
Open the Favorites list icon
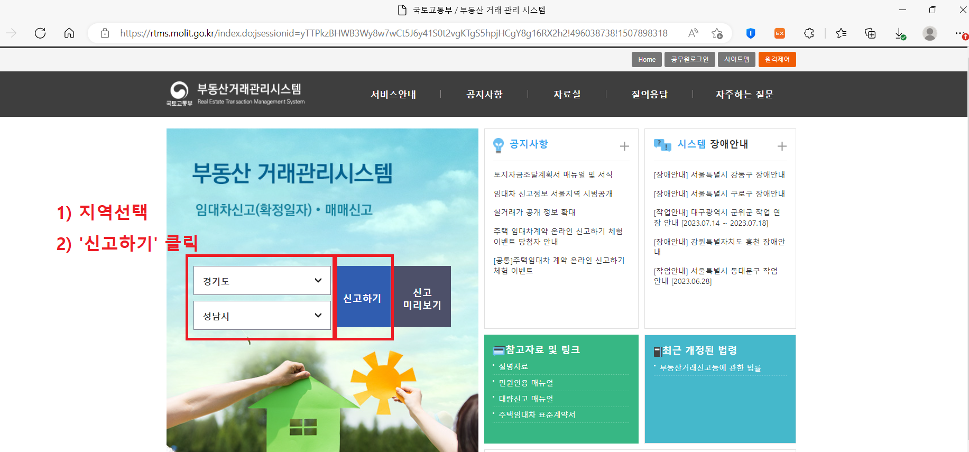pos(841,33)
